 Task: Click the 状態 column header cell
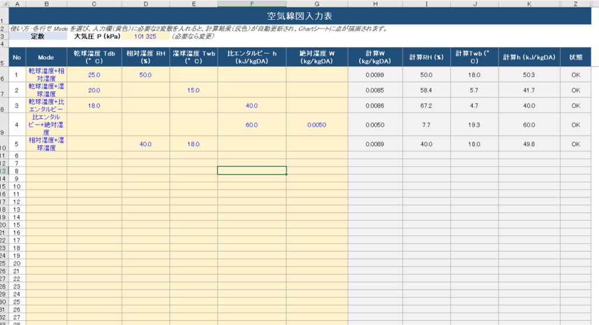point(576,57)
